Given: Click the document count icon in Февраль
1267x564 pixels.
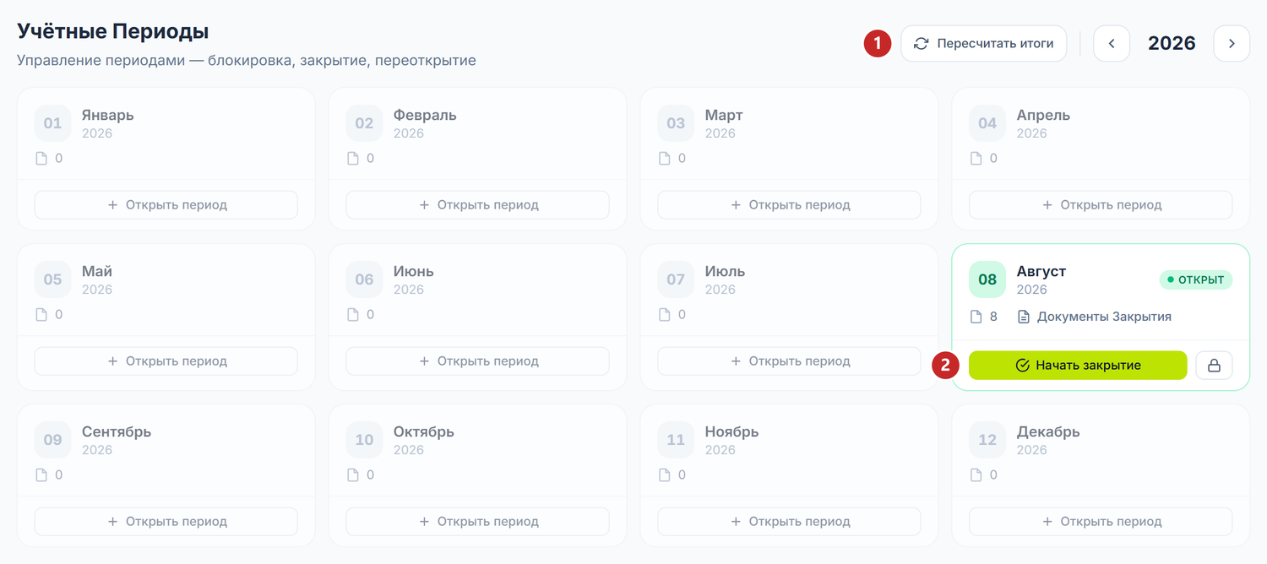Looking at the screenshot, I should pos(353,158).
